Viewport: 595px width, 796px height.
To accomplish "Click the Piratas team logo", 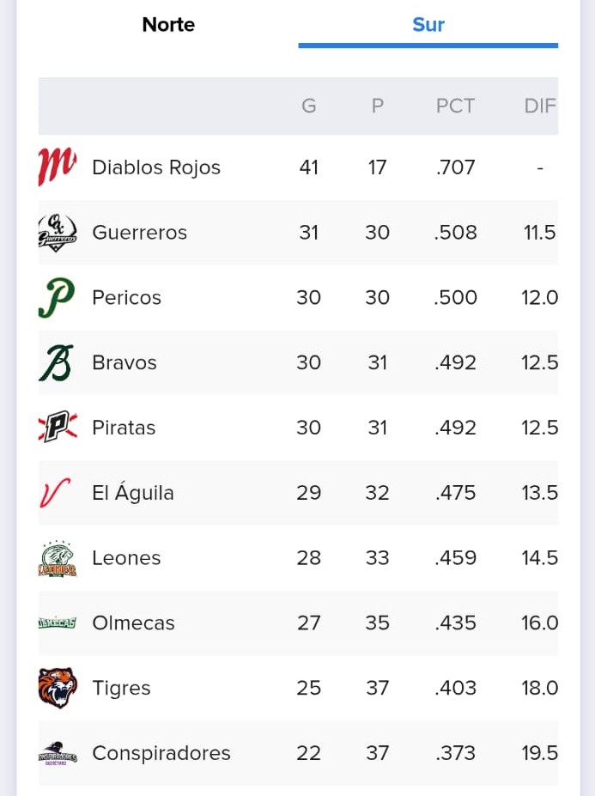I will click(58, 427).
